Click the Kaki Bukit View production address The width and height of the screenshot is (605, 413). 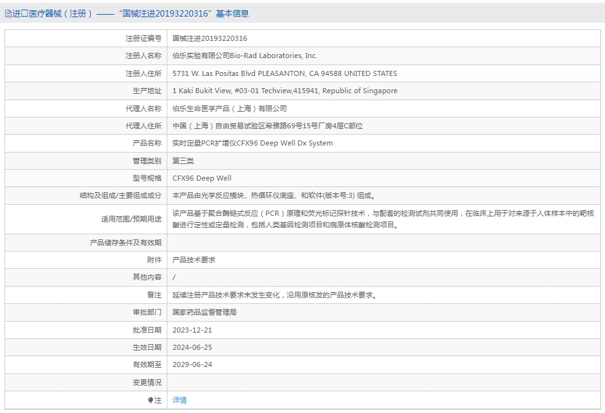(285, 91)
